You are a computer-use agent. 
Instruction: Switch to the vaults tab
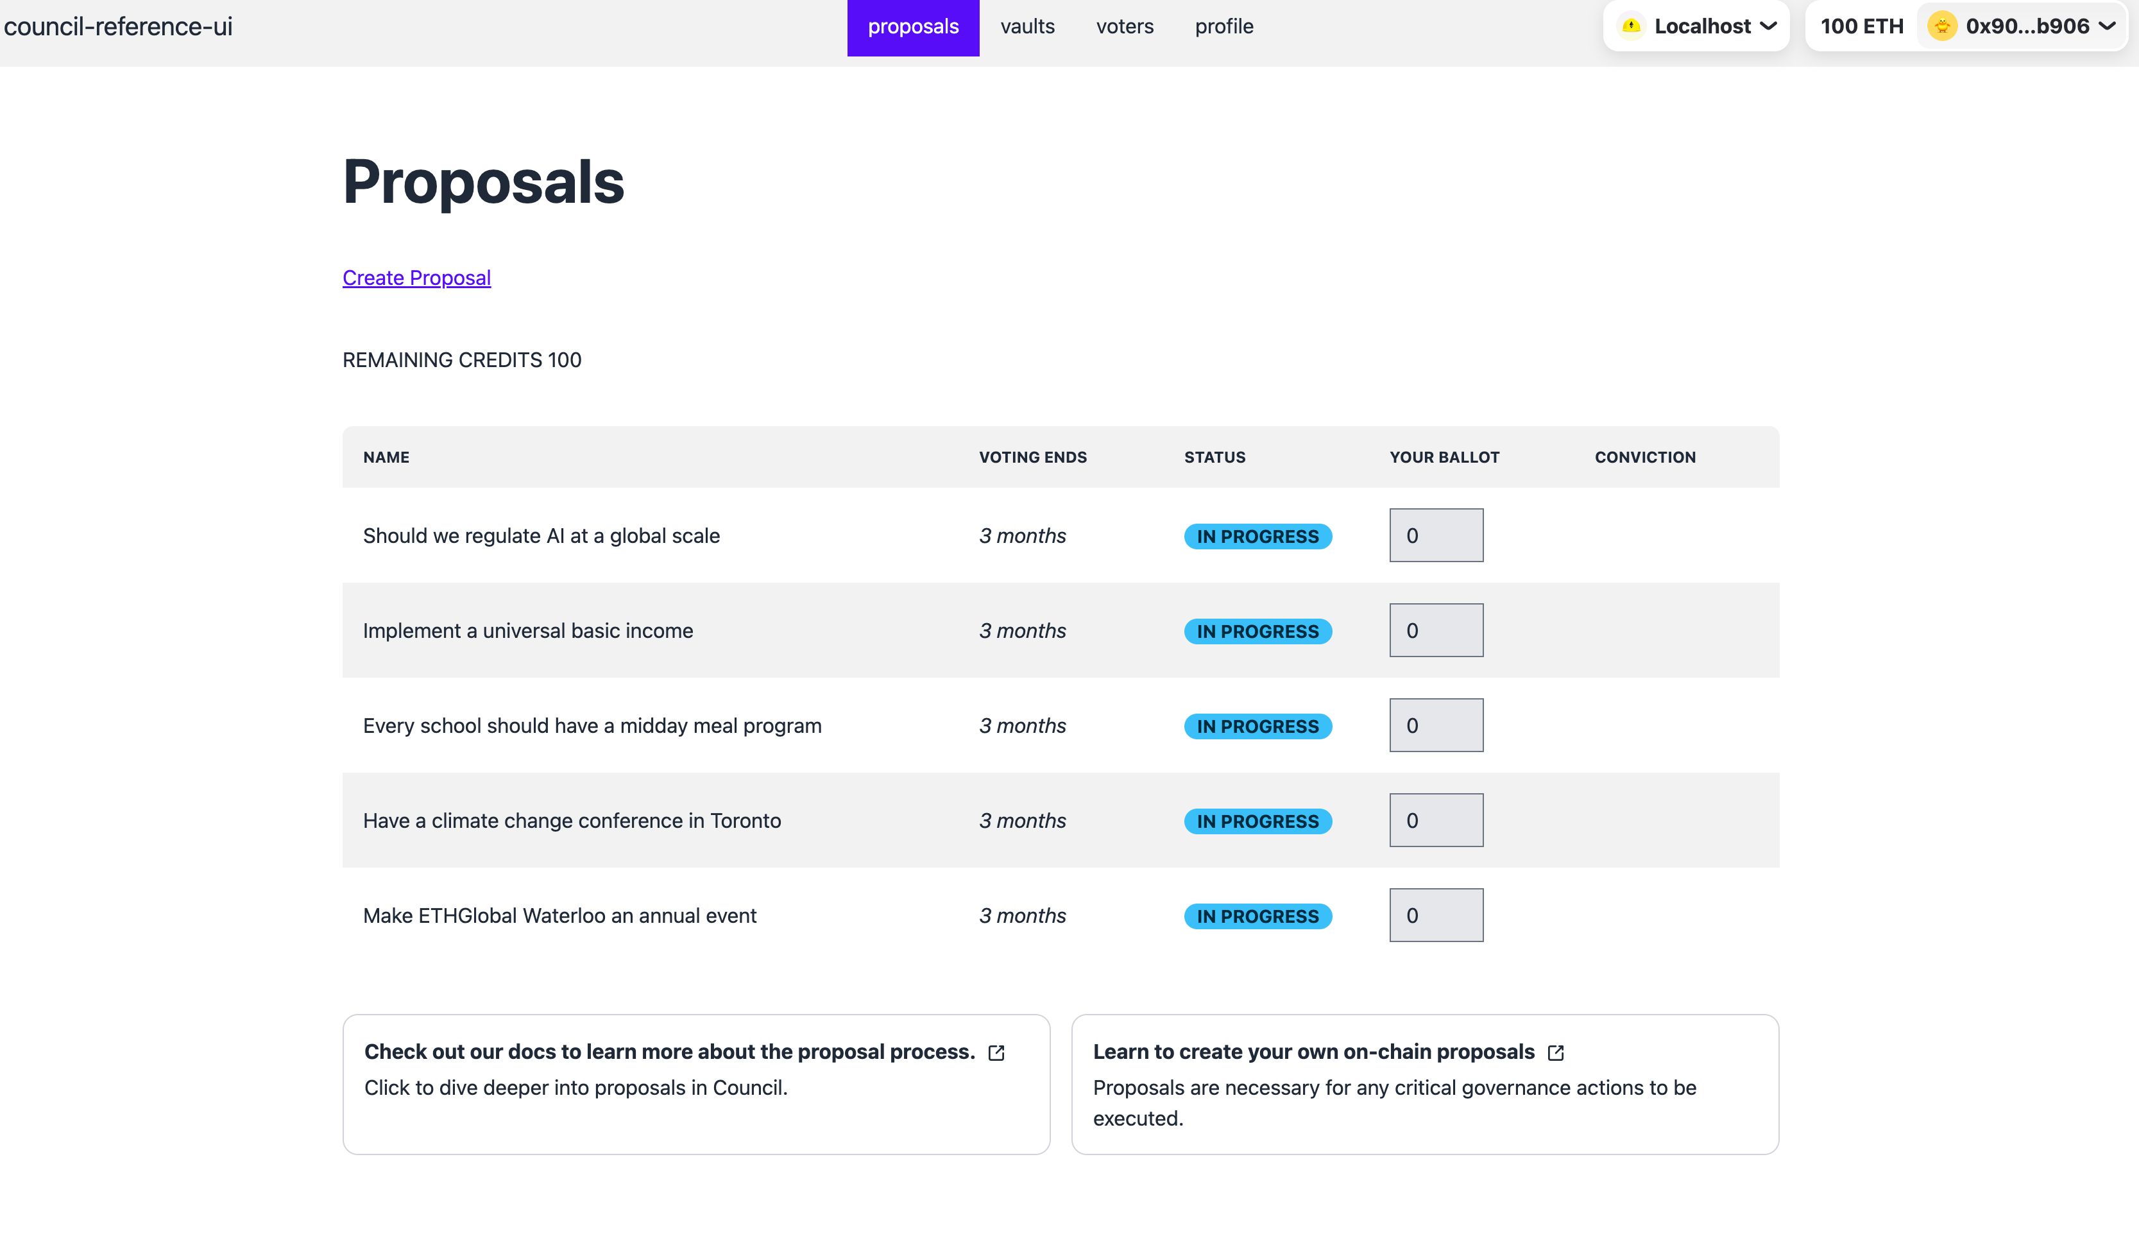1027,27
